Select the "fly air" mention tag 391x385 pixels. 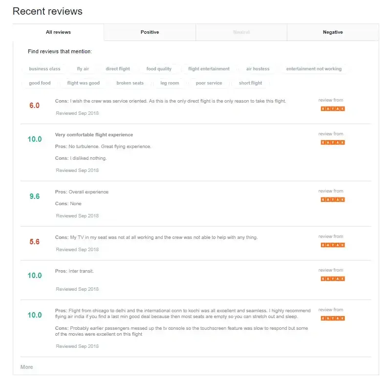83,69
